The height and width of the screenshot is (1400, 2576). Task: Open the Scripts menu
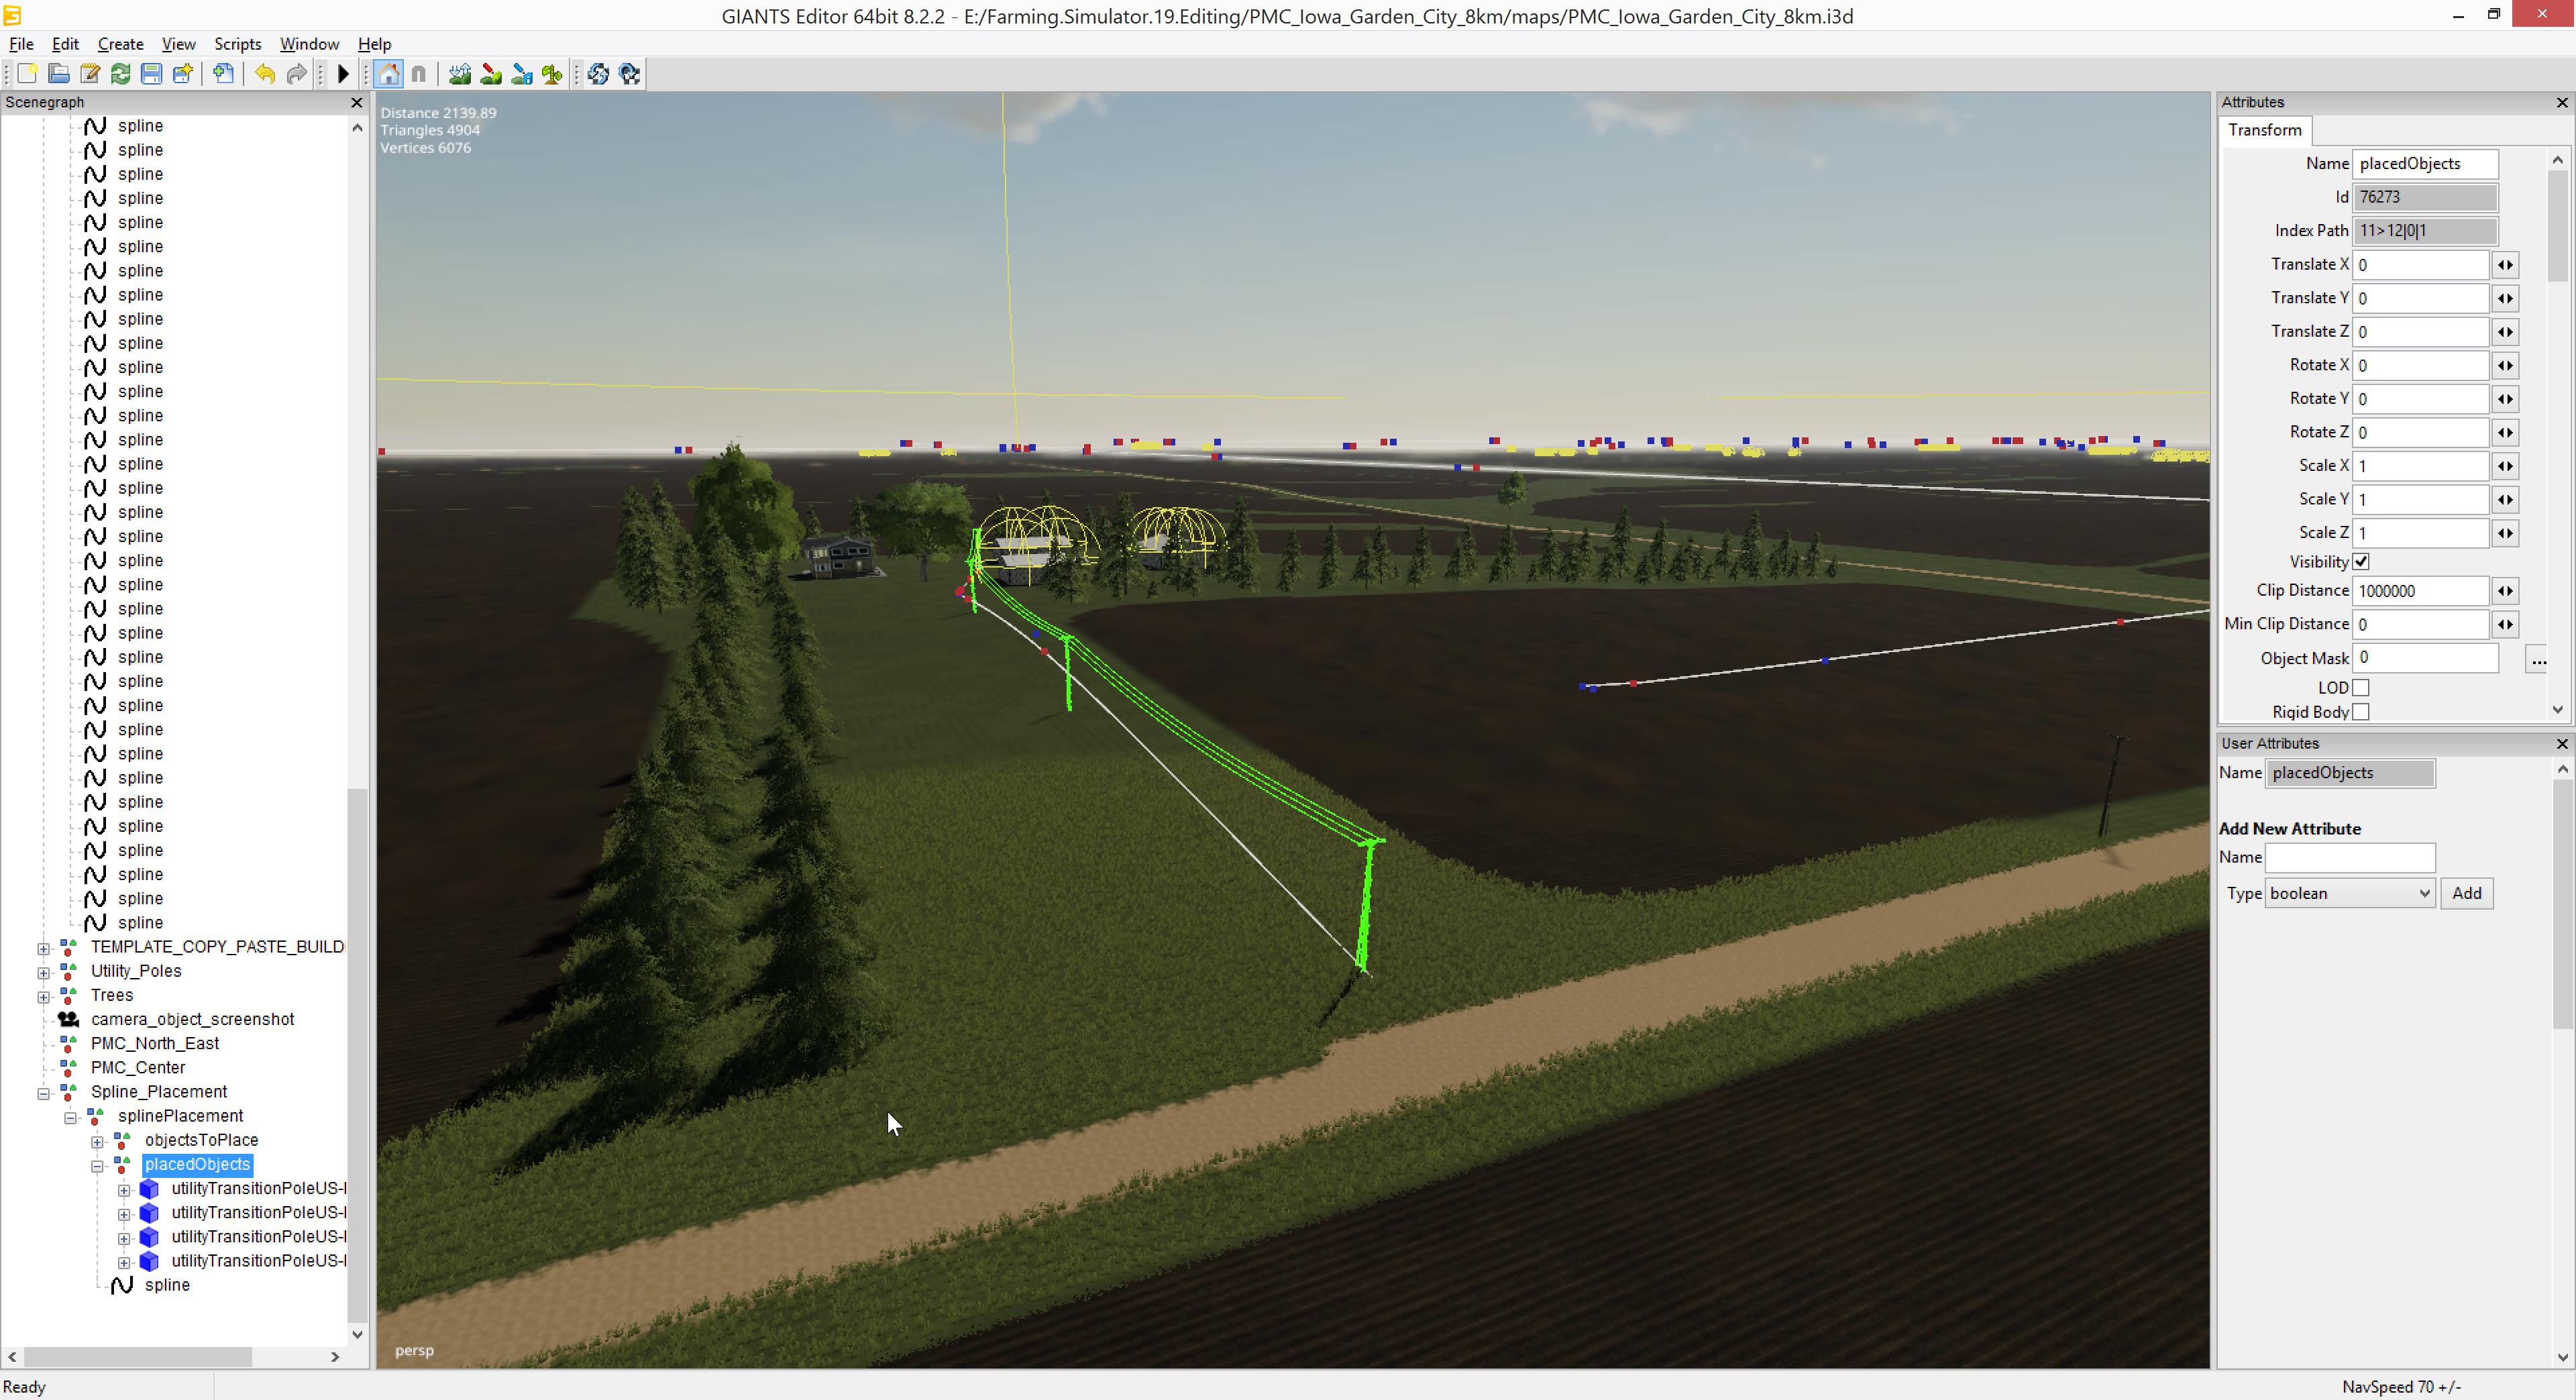tap(237, 44)
